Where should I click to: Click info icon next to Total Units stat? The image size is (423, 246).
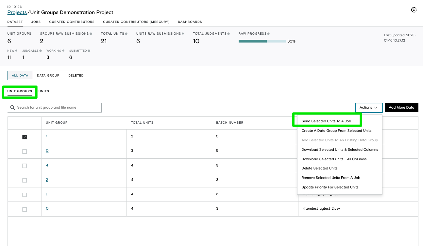[126, 34]
